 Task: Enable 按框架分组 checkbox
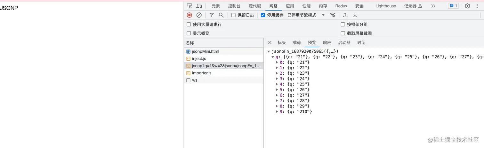point(343,24)
